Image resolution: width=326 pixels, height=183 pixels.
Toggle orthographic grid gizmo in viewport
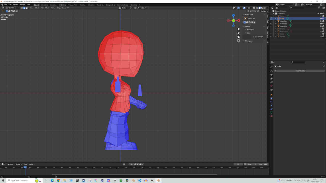238,41
